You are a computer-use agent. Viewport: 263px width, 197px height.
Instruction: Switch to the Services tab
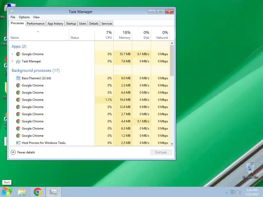coord(107,24)
